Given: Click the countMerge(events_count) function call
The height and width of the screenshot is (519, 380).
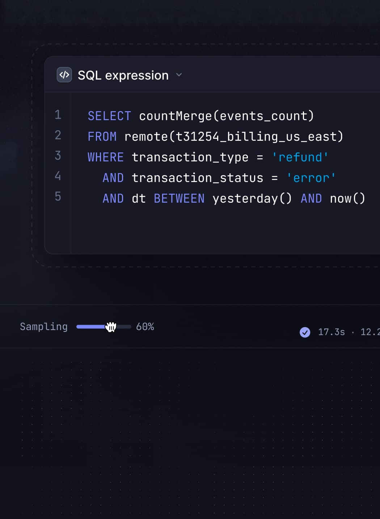Looking at the screenshot, I should point(226,116).
